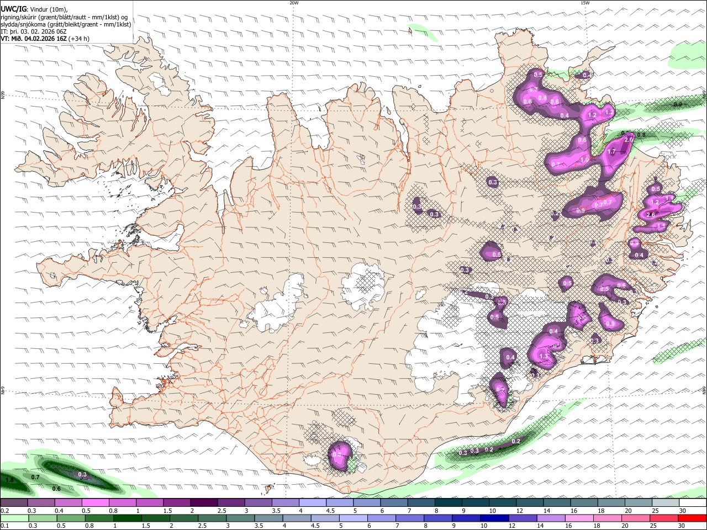Select the top-row 20 legend swatch
Viewport: 707px width, 530px height.
[639, 502]
